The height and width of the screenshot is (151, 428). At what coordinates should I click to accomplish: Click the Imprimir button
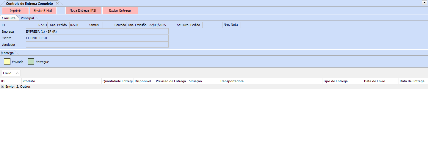tap(15, 11)
